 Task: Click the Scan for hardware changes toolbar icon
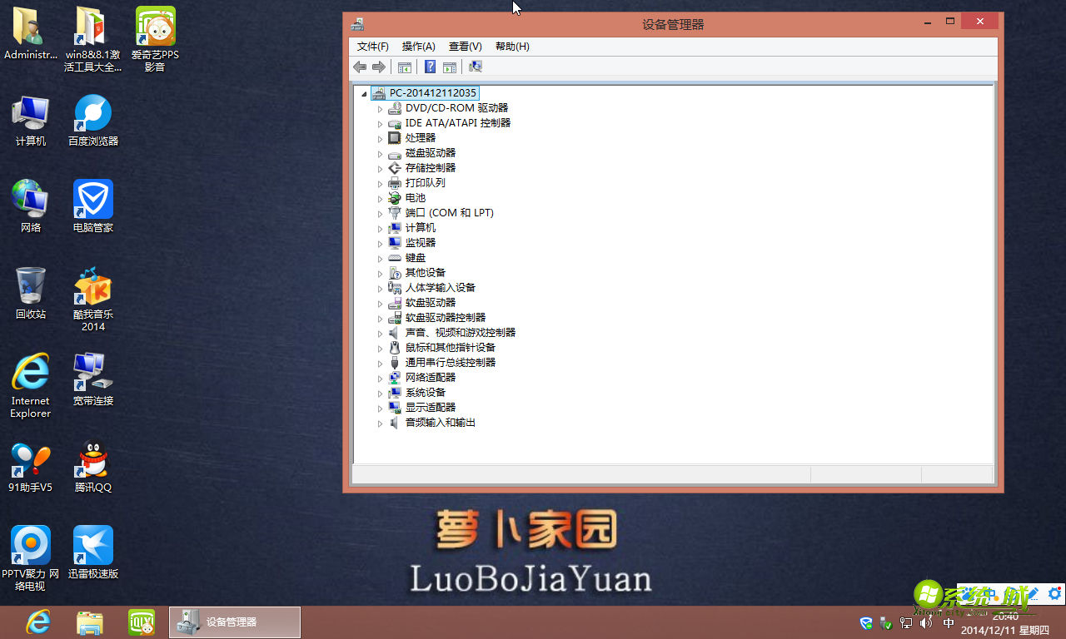point(475,67)
